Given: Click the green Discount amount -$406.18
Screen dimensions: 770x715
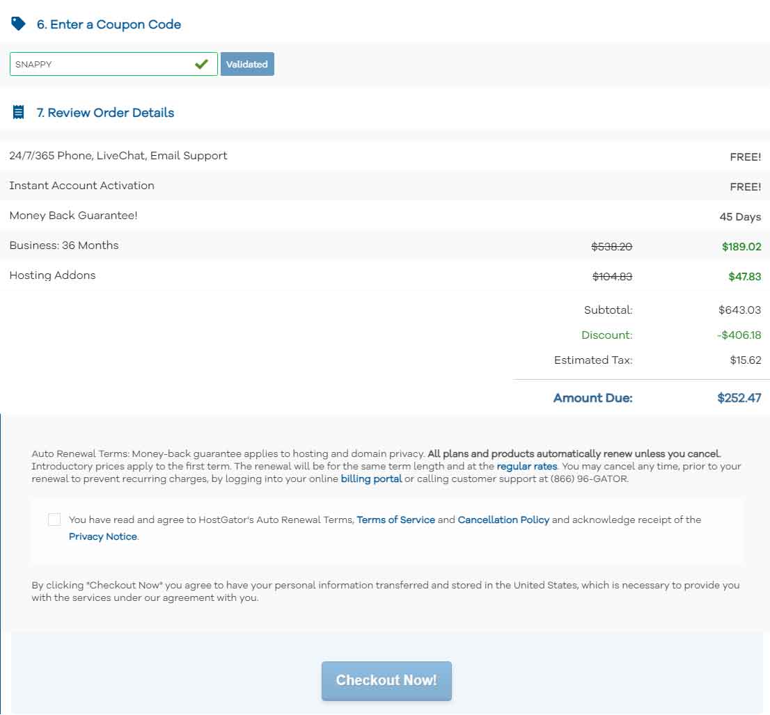Looking at the screenshot, I should pyautogui.click(x=739, y=335).
